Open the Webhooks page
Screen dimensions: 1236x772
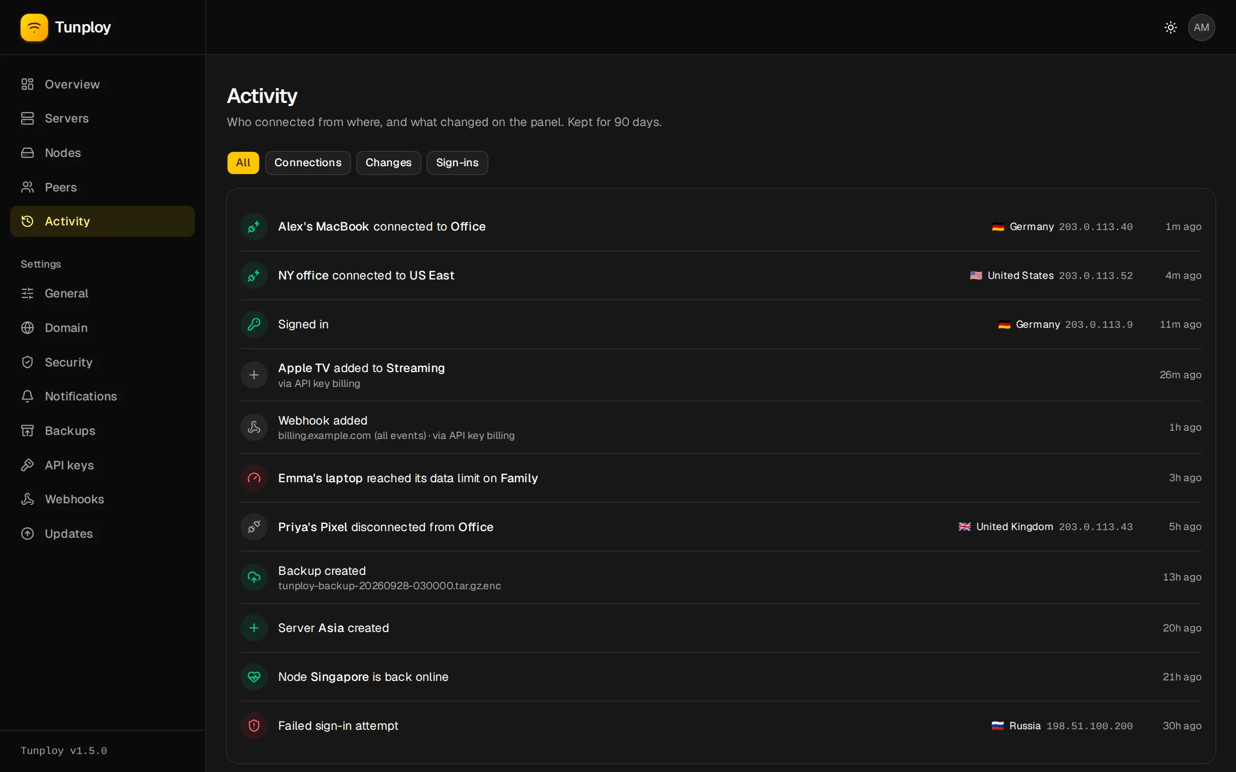click(102, 499)
